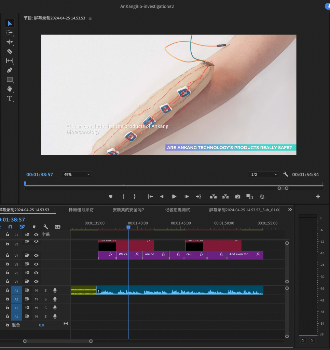330x350 pixels.
Task: Select the Pen tool
Action: click(x=10, y=70)
